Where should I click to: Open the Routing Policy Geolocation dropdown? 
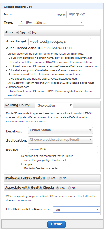54,105
